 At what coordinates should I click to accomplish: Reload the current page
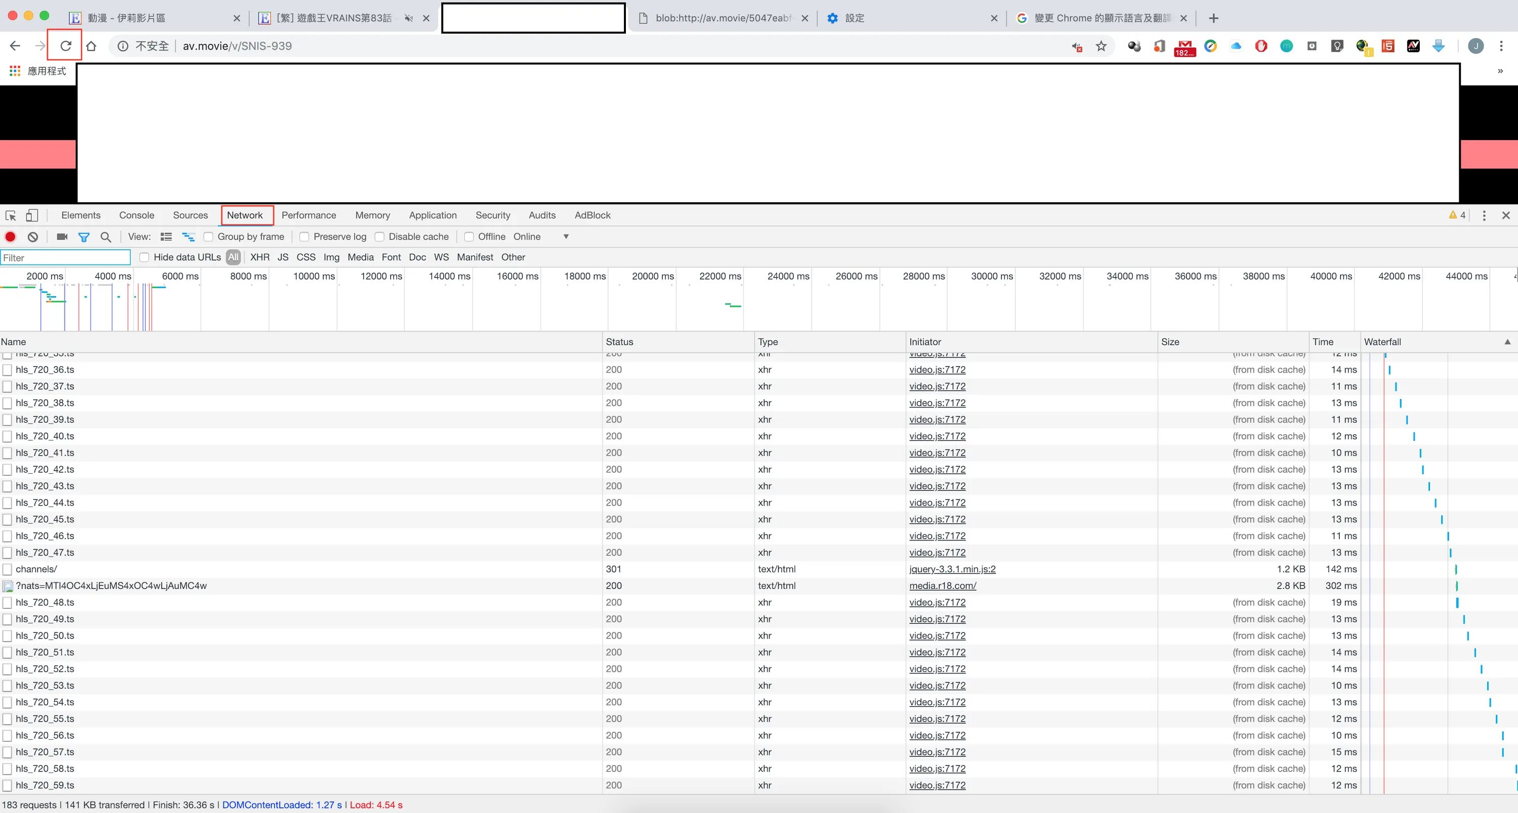click(x=65, y=46)
